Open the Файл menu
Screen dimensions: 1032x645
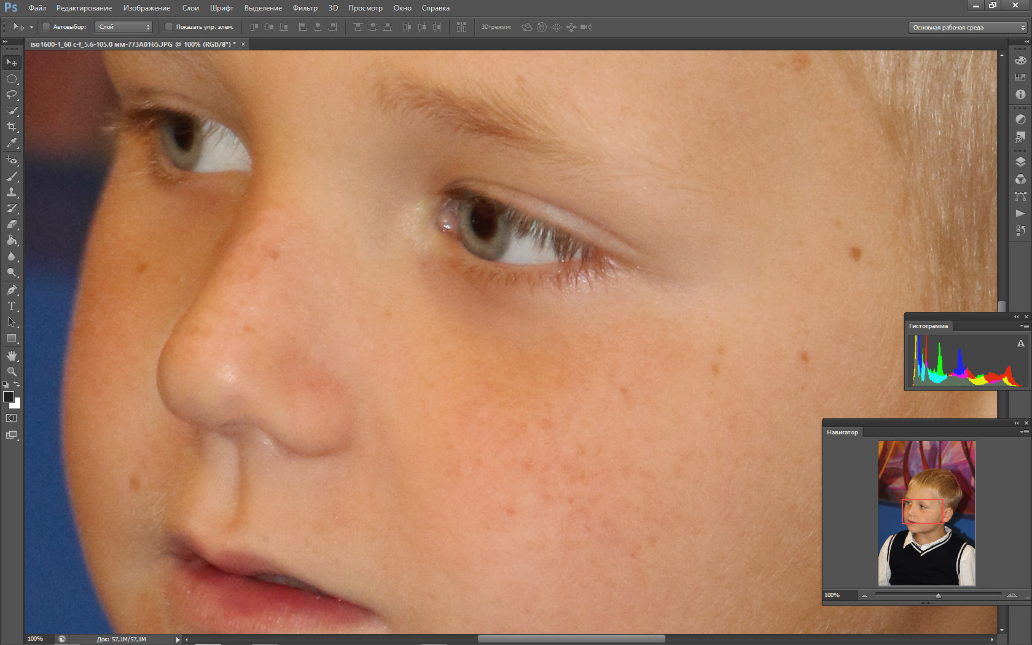tap(37, 8)
